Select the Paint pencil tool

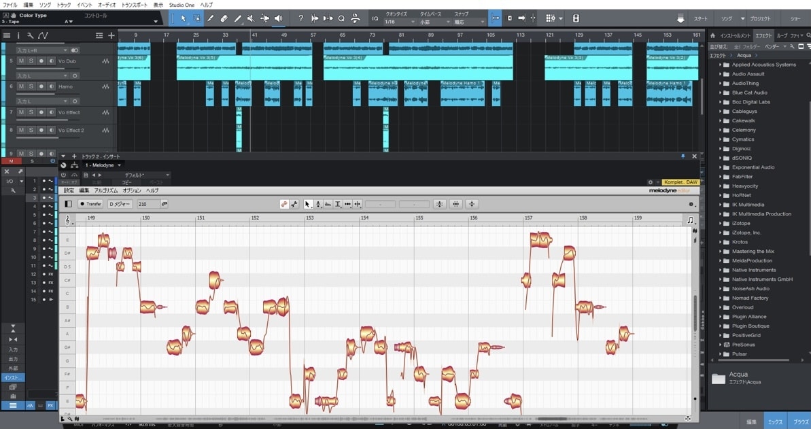coord(237,18)
